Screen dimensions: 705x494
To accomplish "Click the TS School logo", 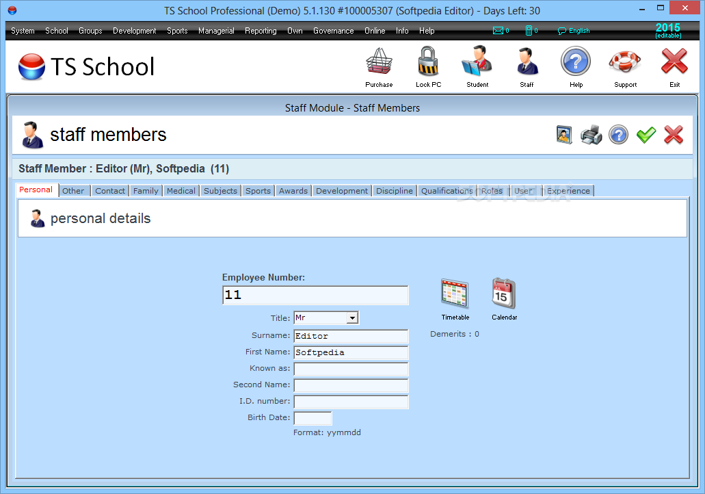I will tap(86, 66).
